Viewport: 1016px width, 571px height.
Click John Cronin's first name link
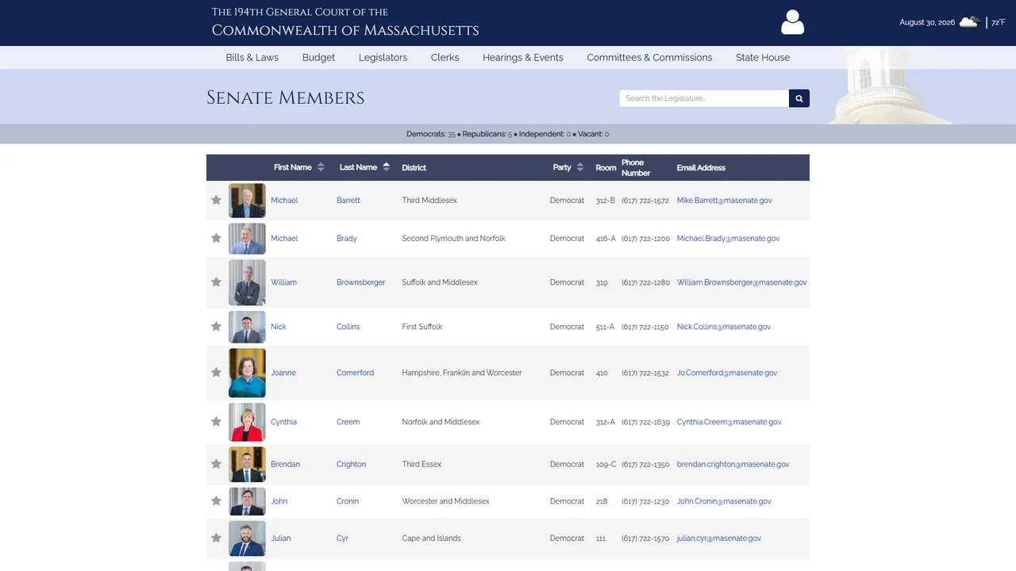[279, 501]
